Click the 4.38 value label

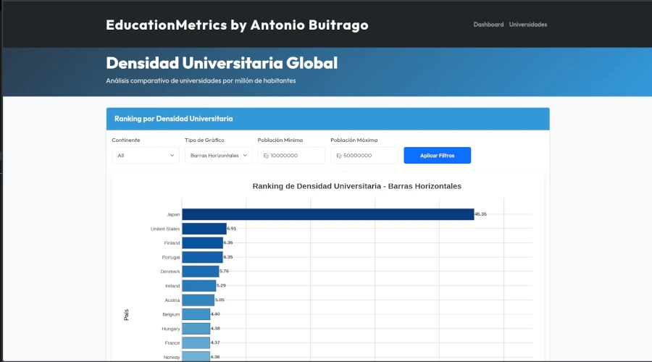[x=215, y=329]
